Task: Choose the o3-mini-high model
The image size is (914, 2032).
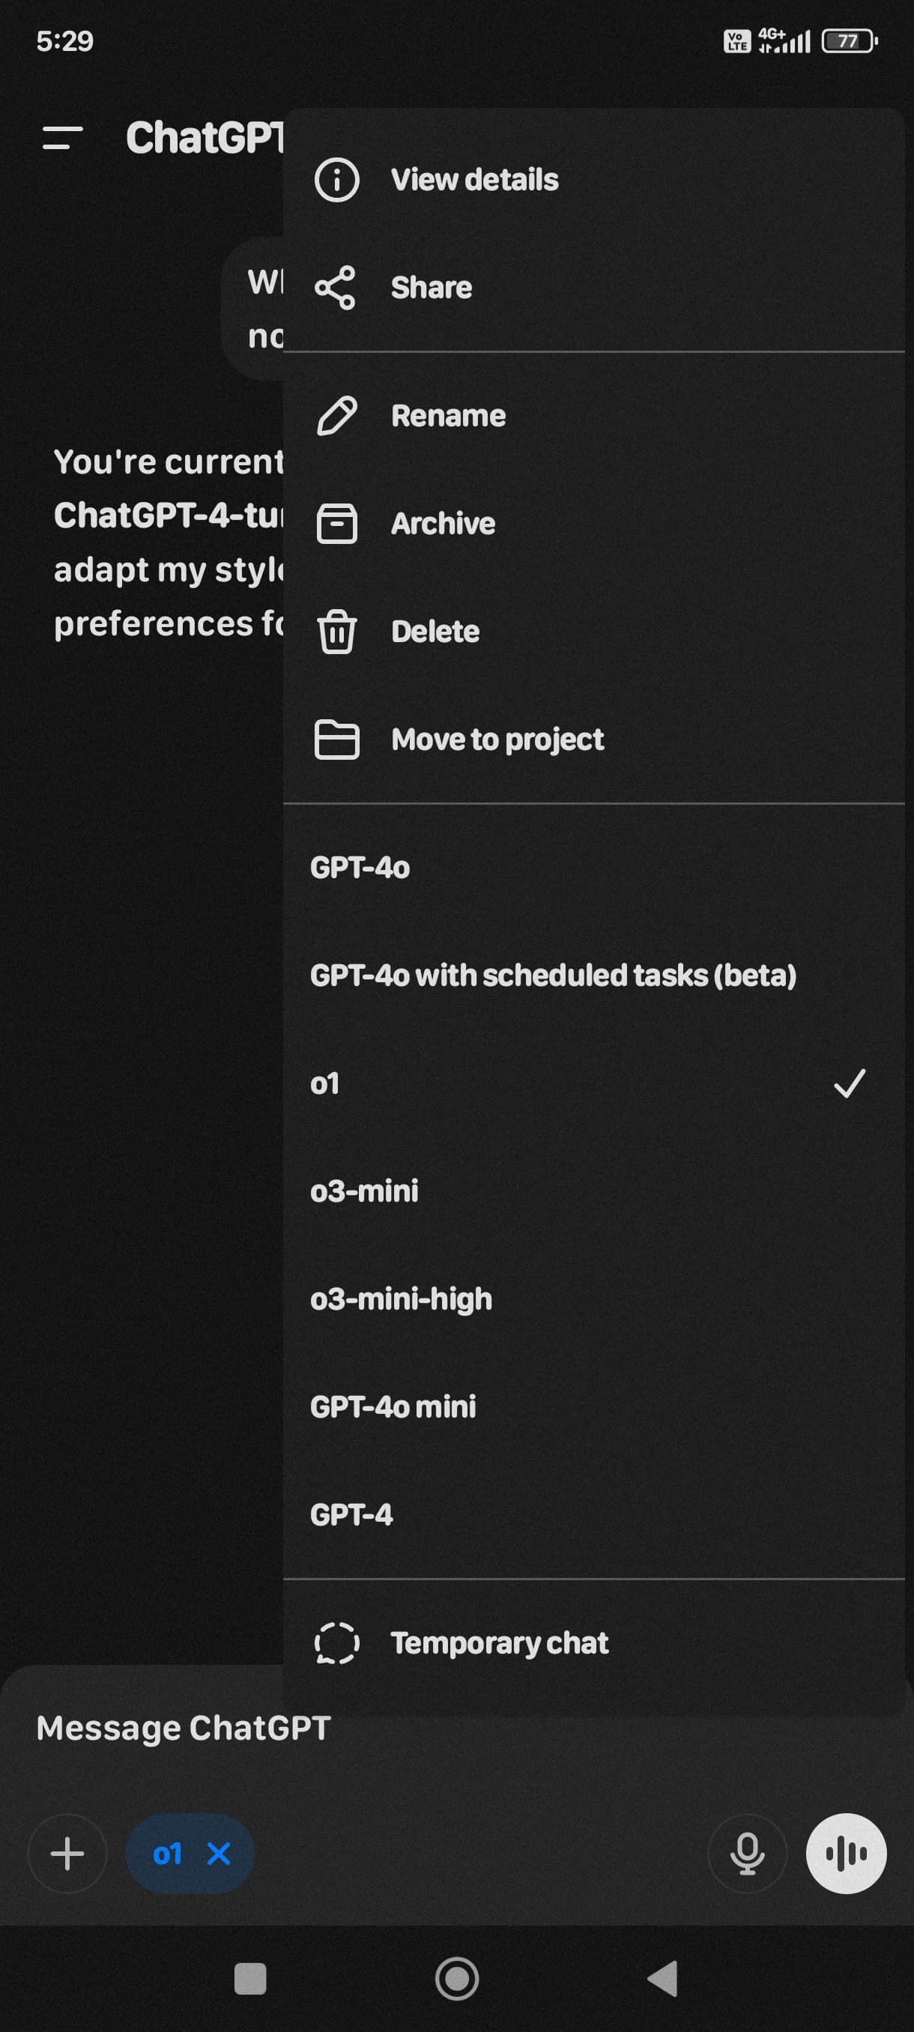Action: click(x=593, y=1298)
